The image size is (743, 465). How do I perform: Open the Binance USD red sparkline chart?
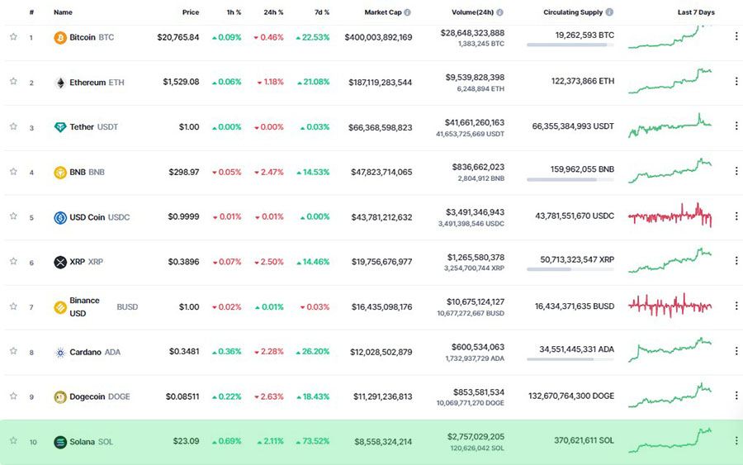(x=670, y=306)
